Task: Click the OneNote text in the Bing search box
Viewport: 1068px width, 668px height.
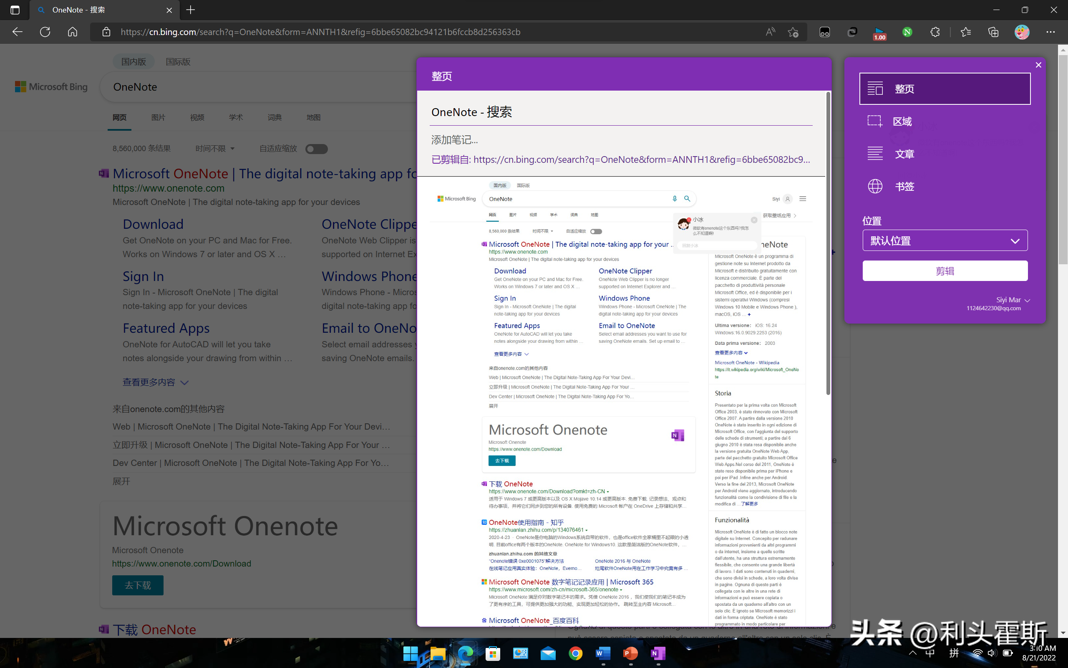Action: point(135,87)
